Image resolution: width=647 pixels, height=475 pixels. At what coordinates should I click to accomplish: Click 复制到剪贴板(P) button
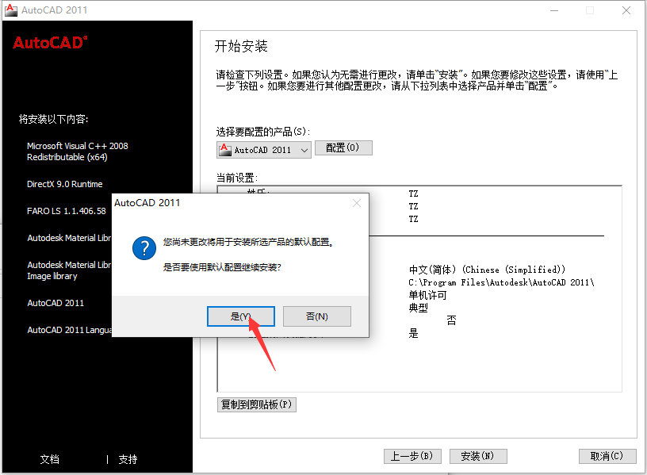point(257,404)
